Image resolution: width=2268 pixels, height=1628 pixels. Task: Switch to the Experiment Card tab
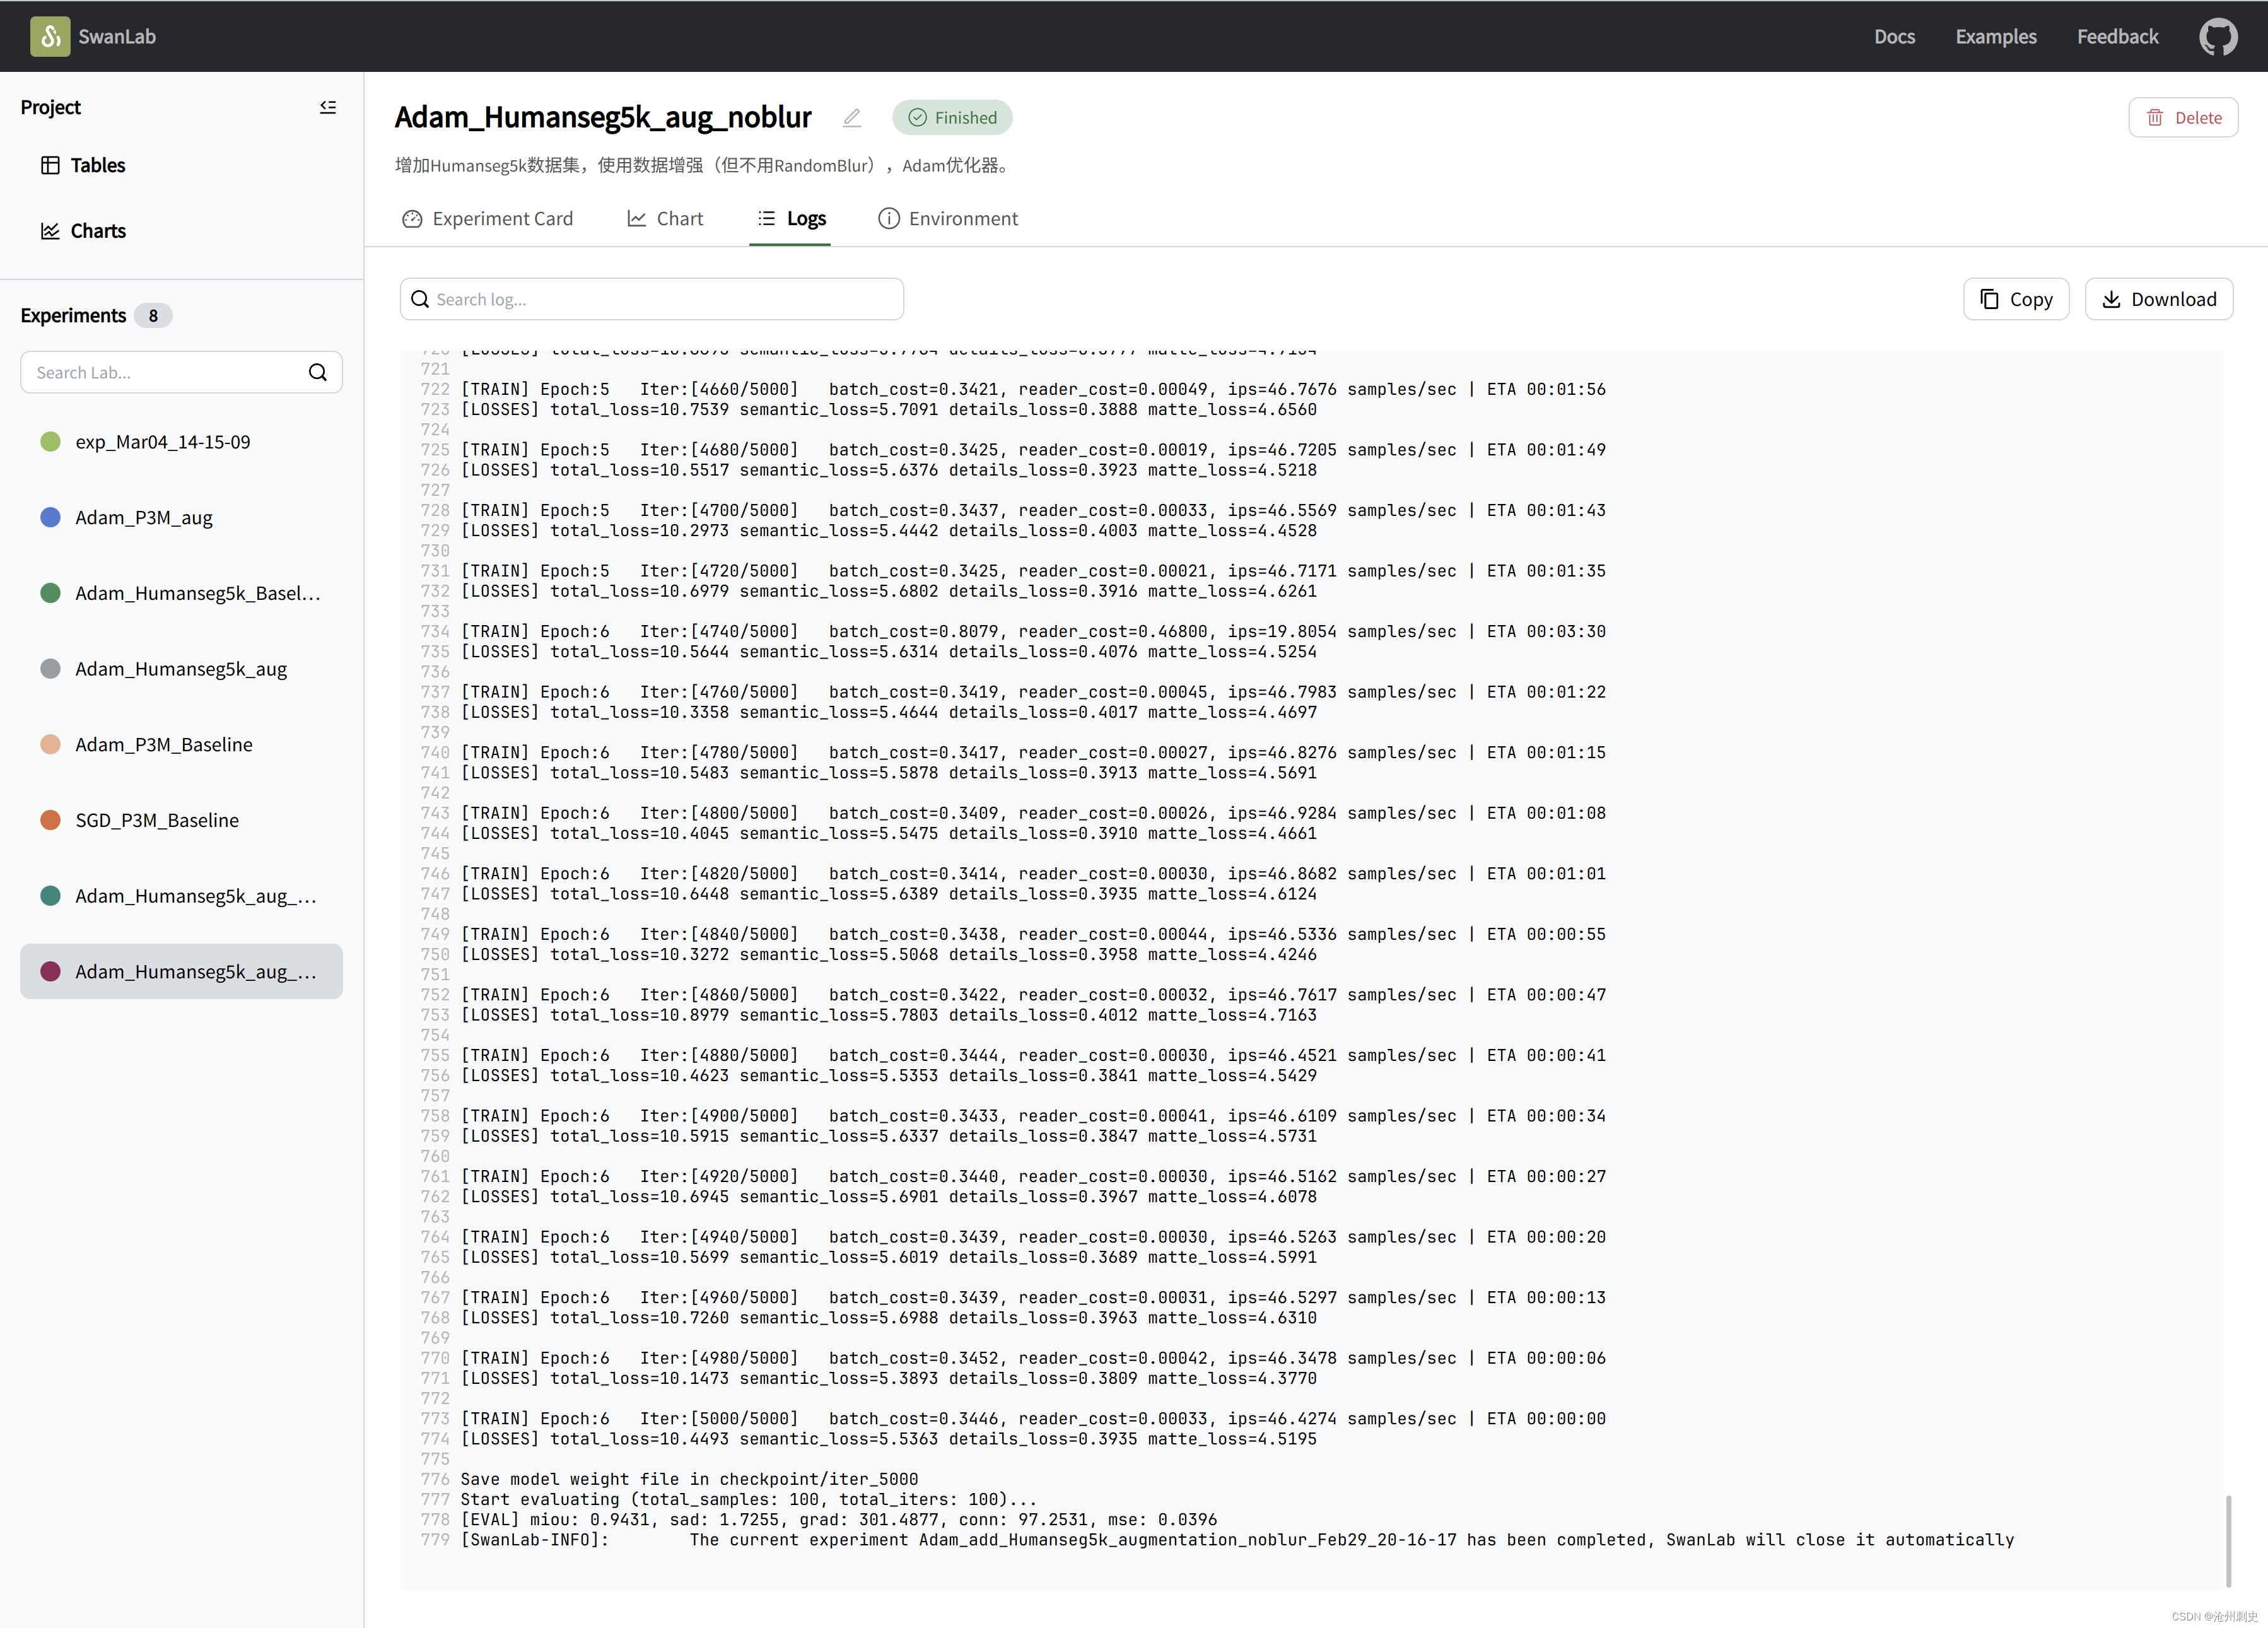(x=487, y=219)
